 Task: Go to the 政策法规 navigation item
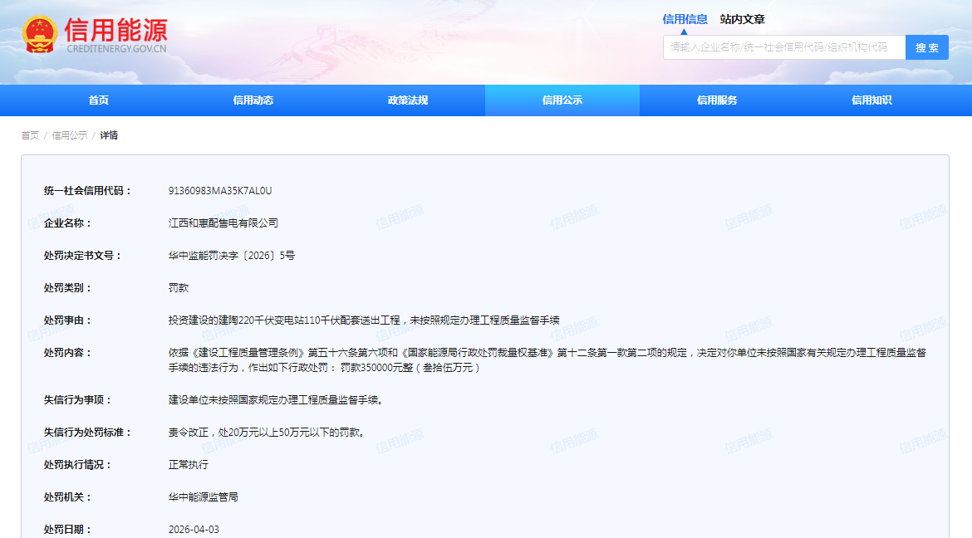pyautogui.click(x=408, y=100)
